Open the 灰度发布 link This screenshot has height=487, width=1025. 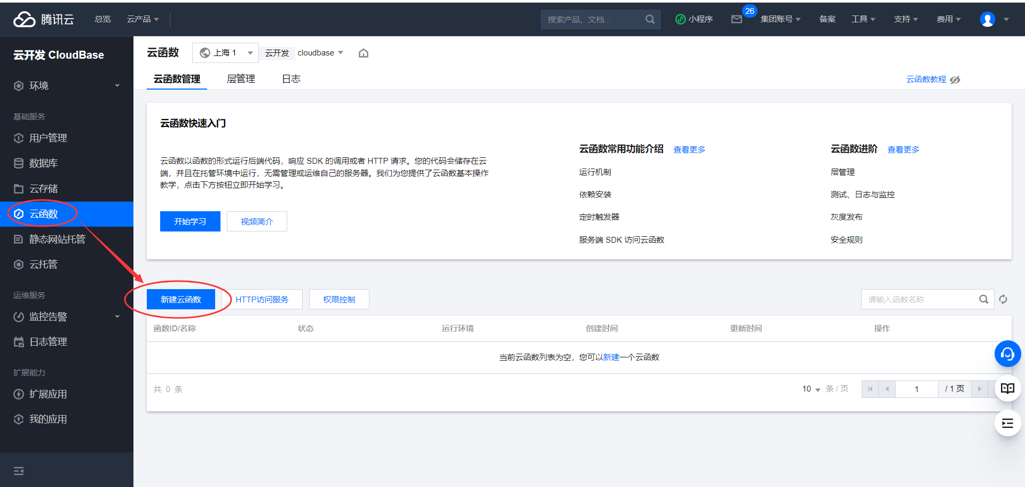tap(846, 217)
